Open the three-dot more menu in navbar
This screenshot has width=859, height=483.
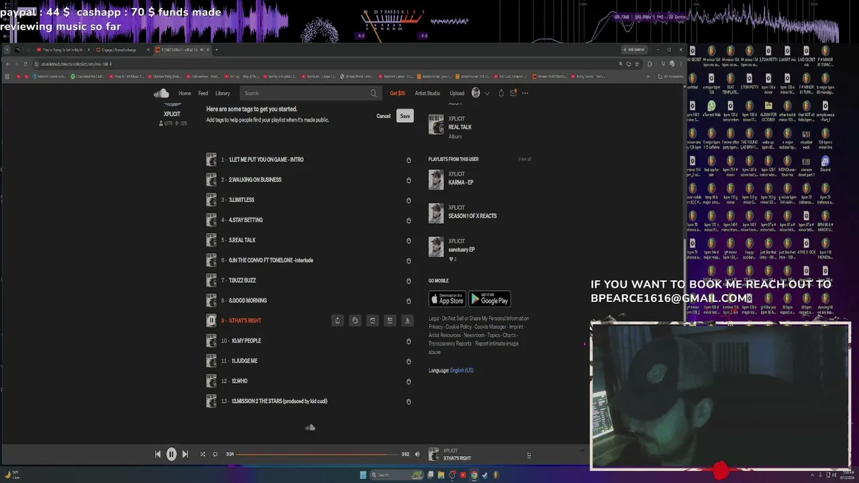(x=525, y=93)
